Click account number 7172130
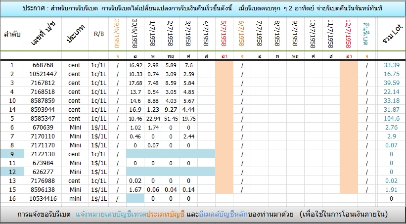Viewport: 406px width, 224px height. [x=43, y=154]
